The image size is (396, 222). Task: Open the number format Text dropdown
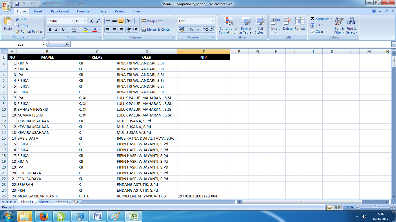pyautogui.click(x=213, y=21)
